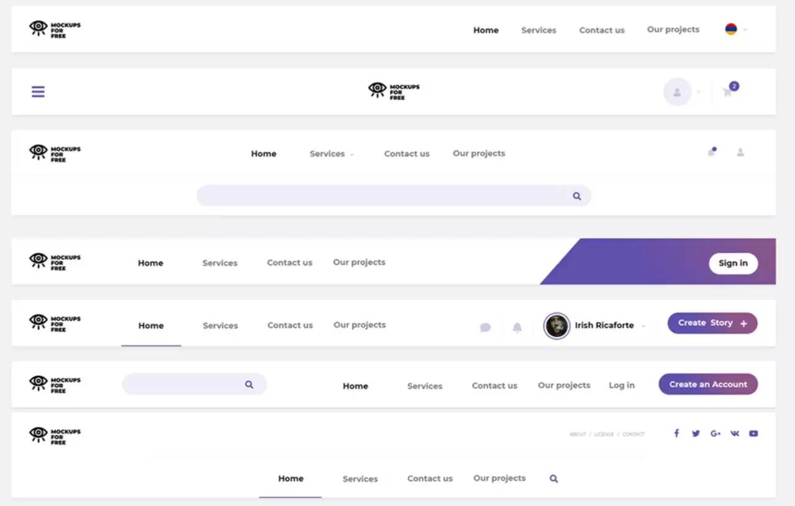Expand the Irish Ricaforte account dropdown arrow
This screenshot has height=506, width=795.
(x=643, y=326)
